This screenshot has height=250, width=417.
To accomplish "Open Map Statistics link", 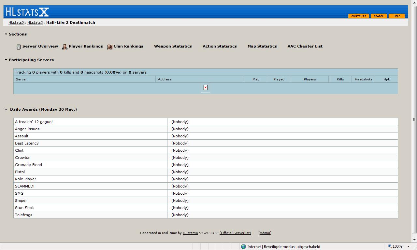I will click(262, 46).
